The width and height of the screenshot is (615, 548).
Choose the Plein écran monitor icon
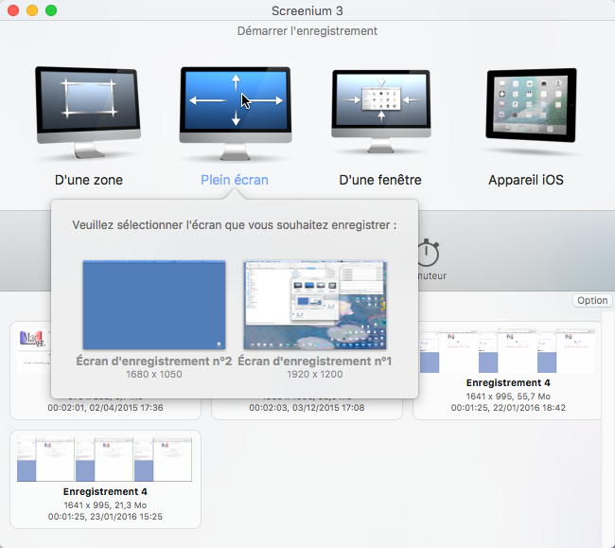pyautogui.click(x=236, y=114)
